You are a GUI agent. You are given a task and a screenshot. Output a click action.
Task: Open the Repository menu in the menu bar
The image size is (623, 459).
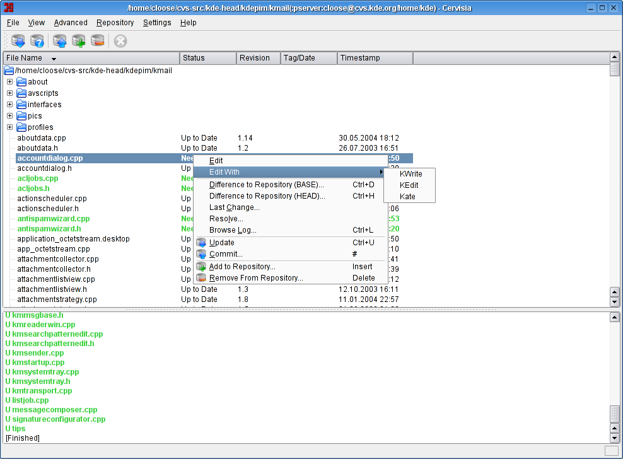(x=115, y=23)
